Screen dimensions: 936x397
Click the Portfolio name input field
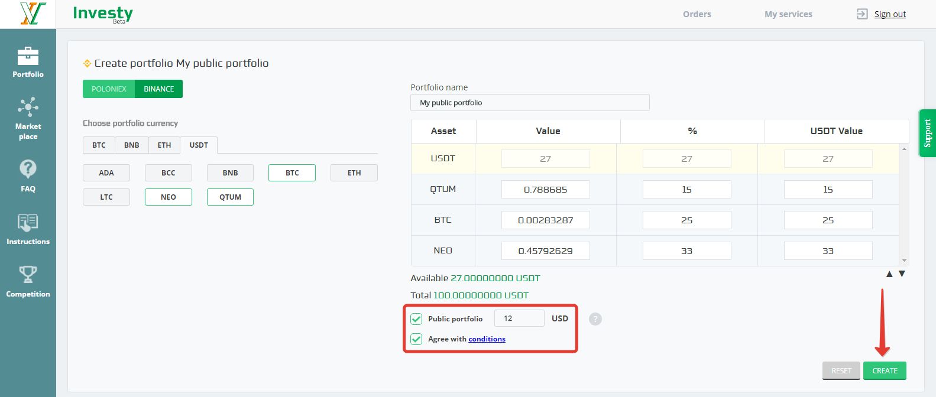click(530, 103)
